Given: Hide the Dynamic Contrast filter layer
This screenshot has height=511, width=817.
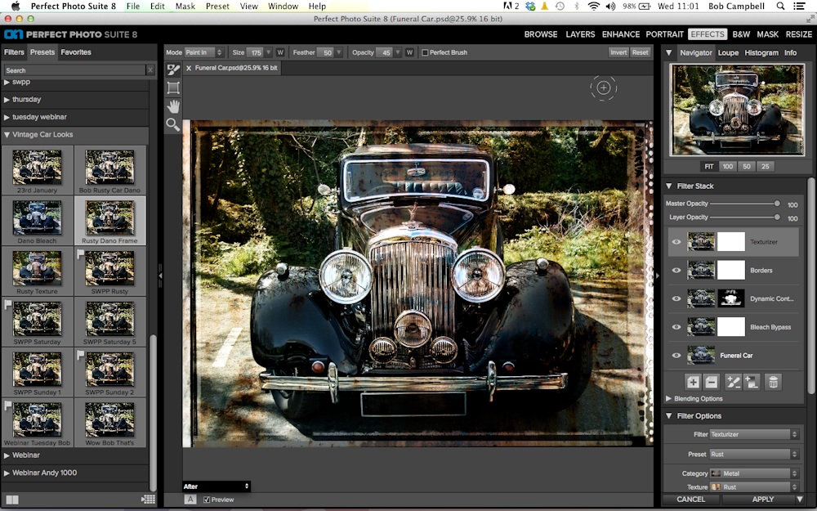Looking at the screenshot, I should 676,298.
